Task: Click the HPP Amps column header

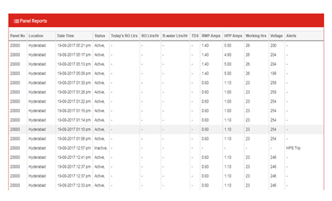Action: coord(233,36)
